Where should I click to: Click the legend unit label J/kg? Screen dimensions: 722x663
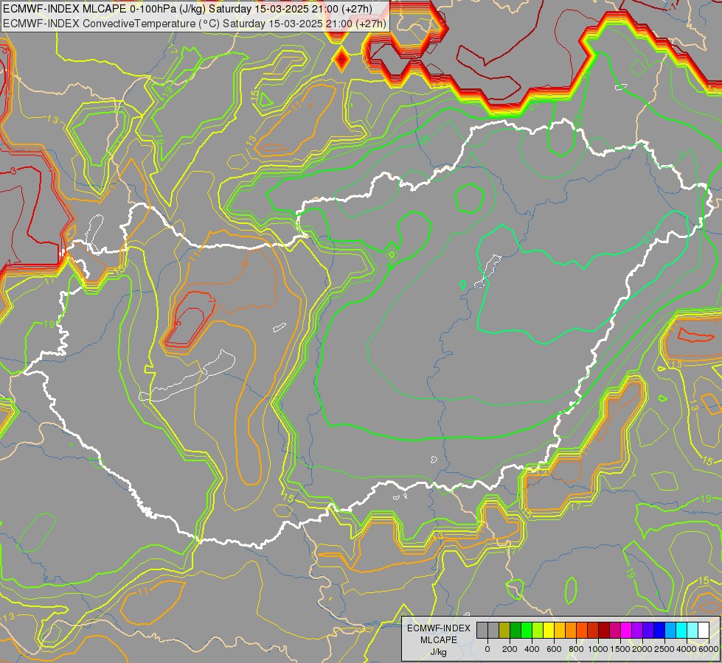(438, 652)
